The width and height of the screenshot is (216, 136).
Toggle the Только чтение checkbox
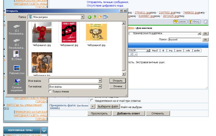(x=50, y=91)
